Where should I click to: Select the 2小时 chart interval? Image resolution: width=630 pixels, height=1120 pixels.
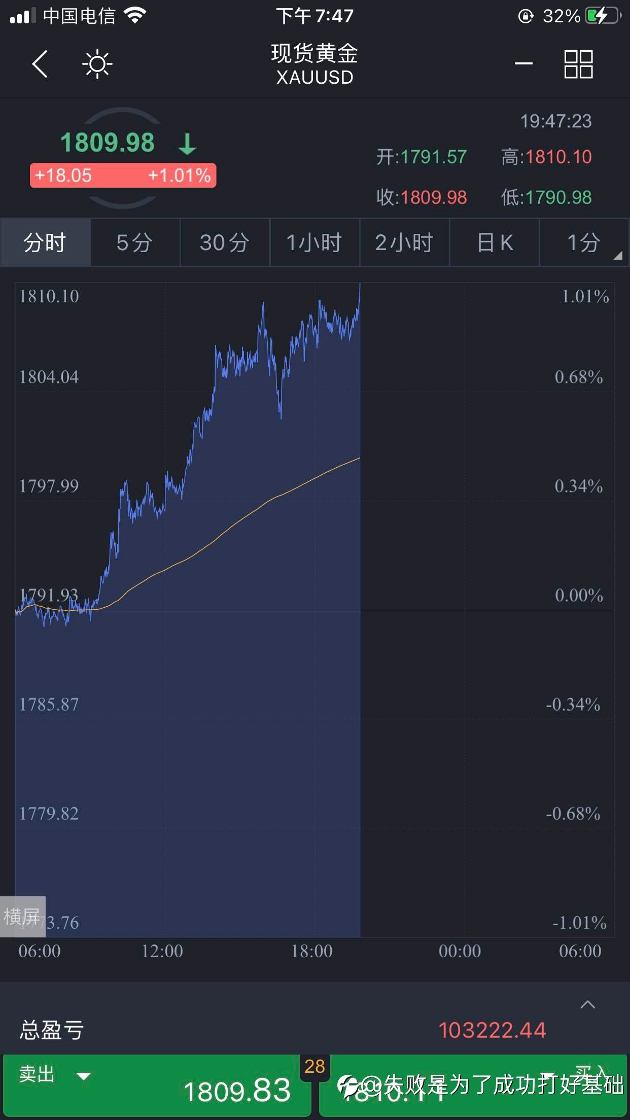pyautogui.click(x=404, y=242)
